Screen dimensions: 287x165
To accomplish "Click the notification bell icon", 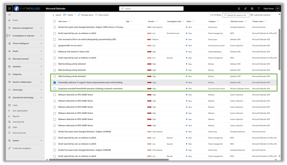I will (x=239, y=8).
